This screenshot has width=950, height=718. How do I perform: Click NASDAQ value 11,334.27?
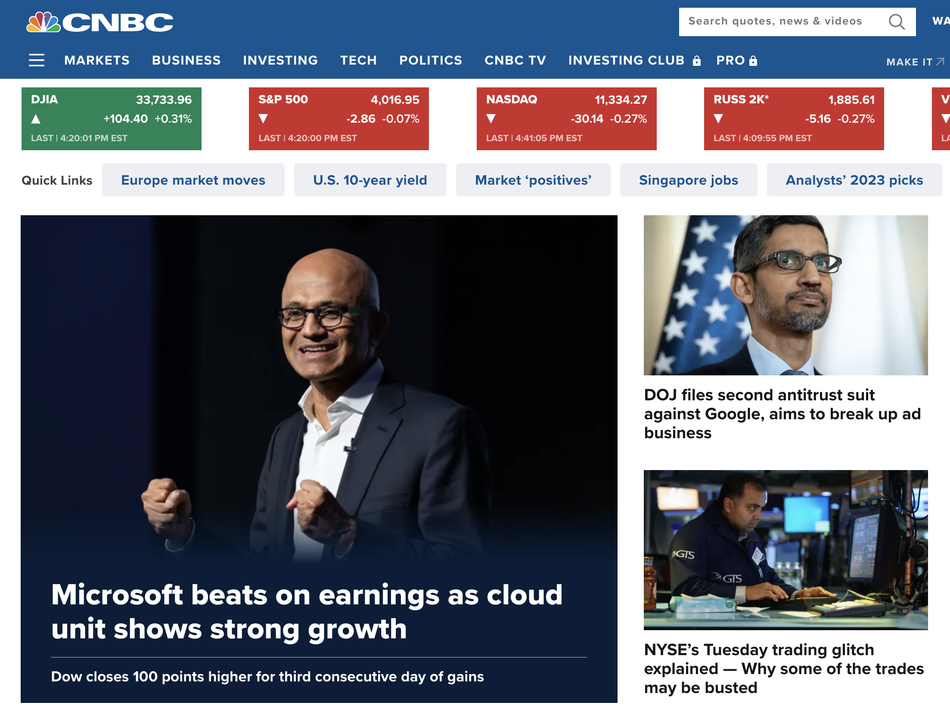click(x=621, y=100)
